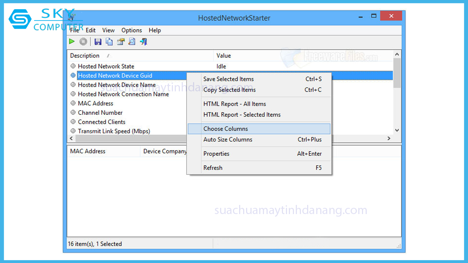Click the Exit door toolbar icon
468x263 pixels.
tap(144, 42)
